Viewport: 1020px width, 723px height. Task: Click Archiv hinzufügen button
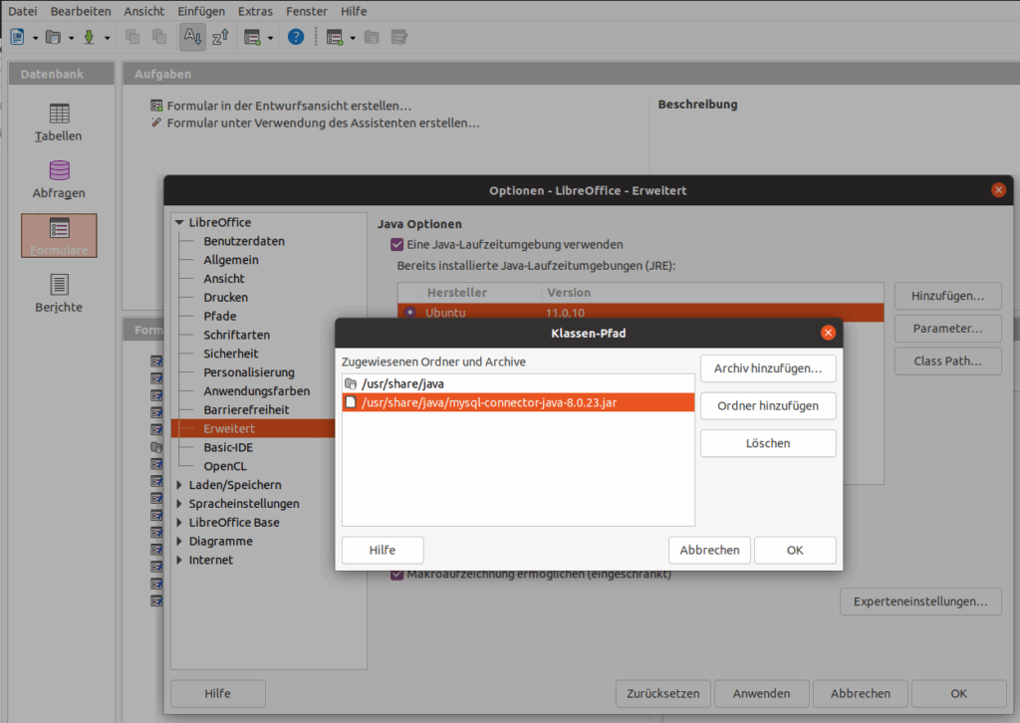click(x=768, y=368)
